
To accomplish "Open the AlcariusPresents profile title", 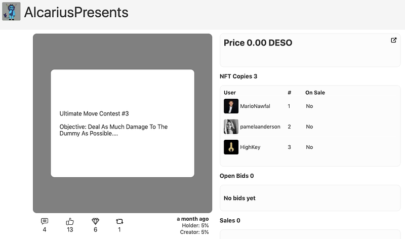I will [76, 12].
